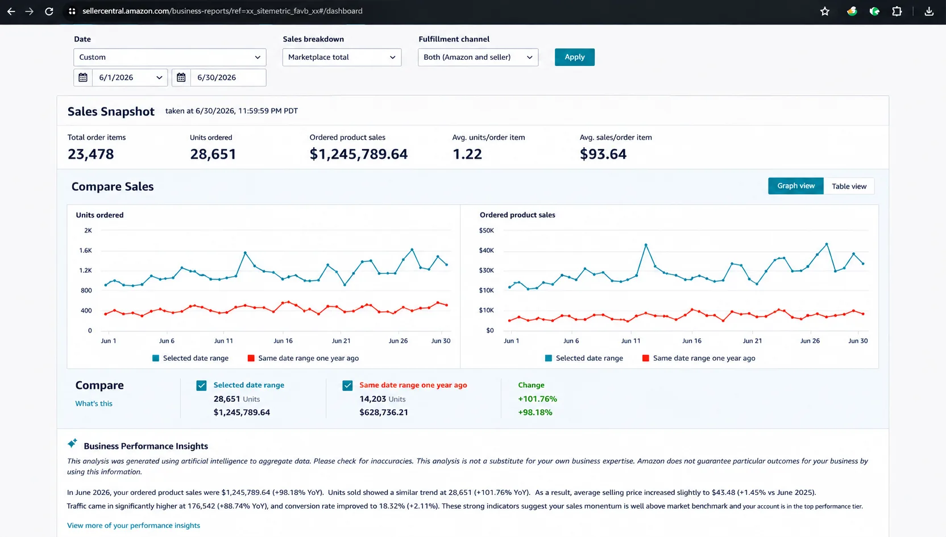This screenshot has width=946, height=537.
Task: Open the Fulfillment channel dropdown
Action: (478, 57)
